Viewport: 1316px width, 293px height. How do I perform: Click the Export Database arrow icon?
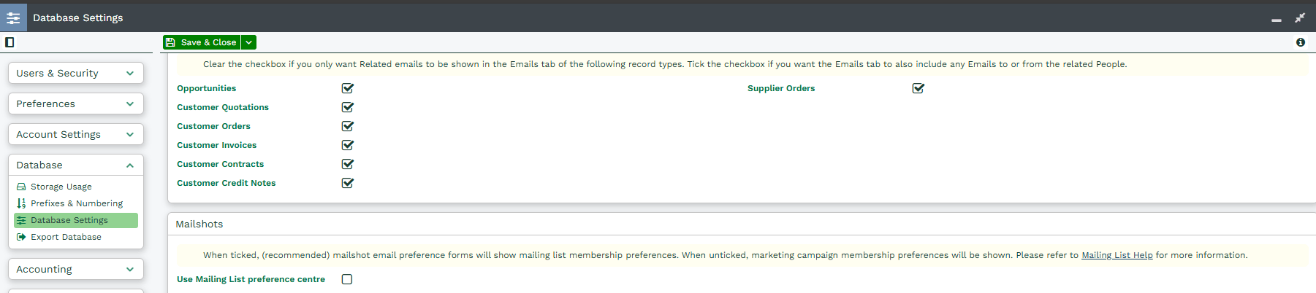21,237
